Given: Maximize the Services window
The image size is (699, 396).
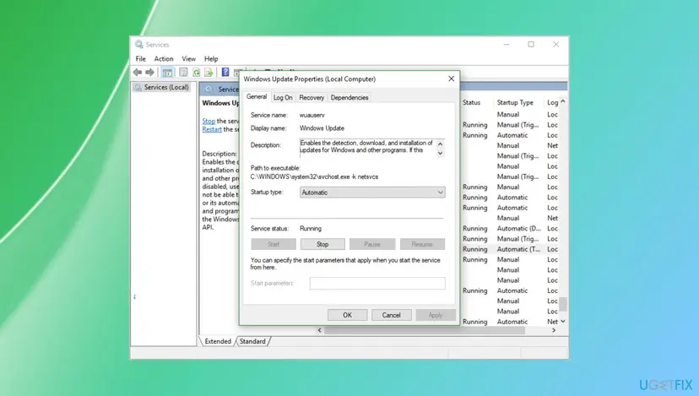Looking at the screenshot, I should click(531, 45).
